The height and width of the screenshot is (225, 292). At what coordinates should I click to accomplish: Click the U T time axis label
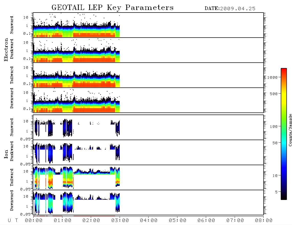click(13, 220)
